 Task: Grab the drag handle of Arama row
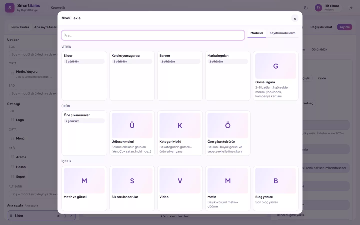coord(12,157)
